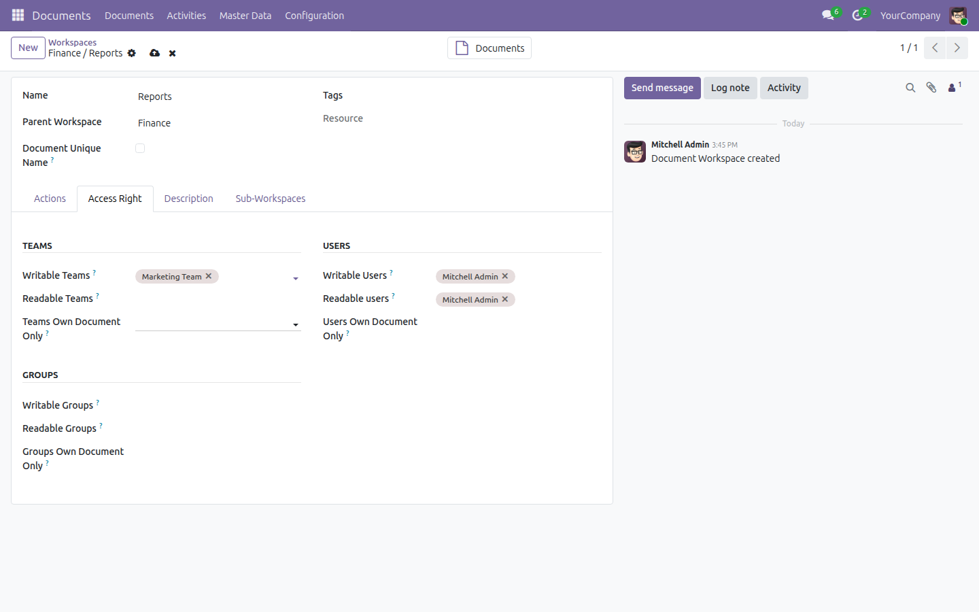
Task: Remove Marketing Team from Writable Teams
Action: click(209, 276)
